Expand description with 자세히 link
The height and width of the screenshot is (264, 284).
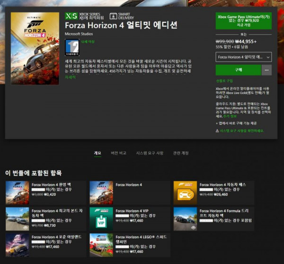click(70, 77)
